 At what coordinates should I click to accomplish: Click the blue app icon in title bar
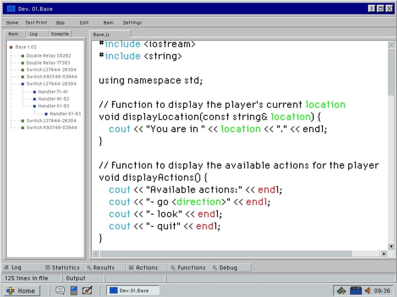click(x=11, y=8)
